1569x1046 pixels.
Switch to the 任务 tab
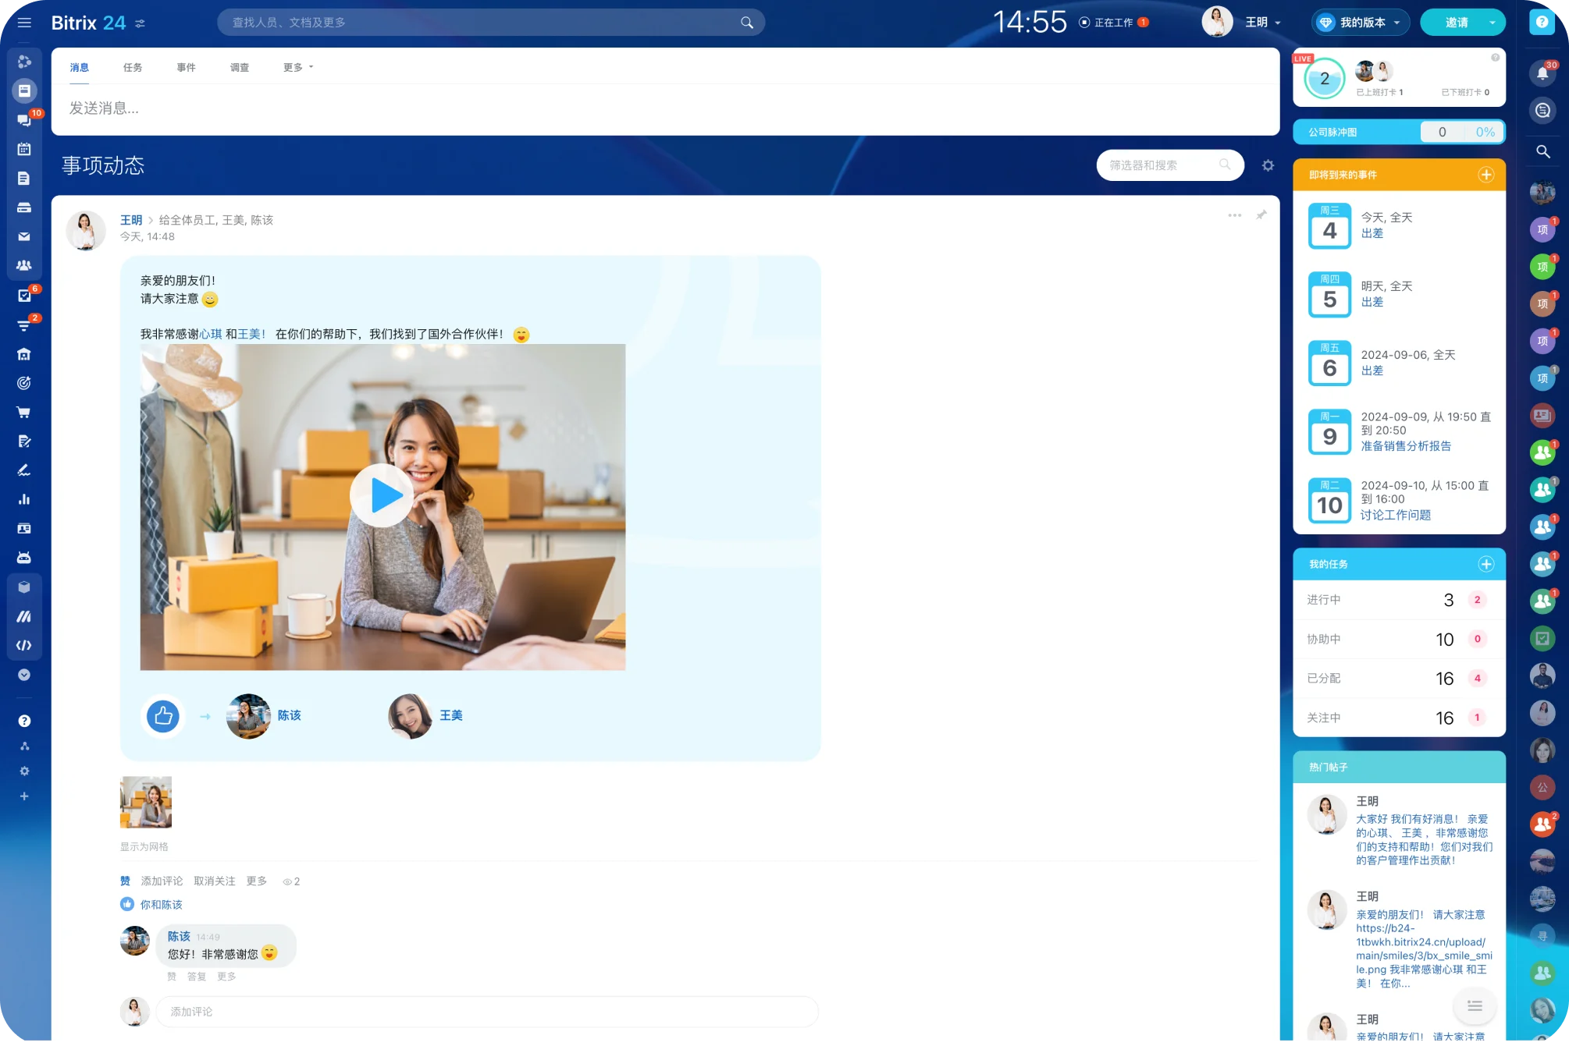coord(133,68)
